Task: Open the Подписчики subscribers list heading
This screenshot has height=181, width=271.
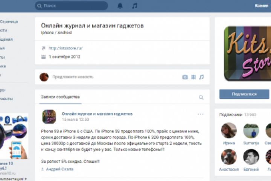Action: [x=231, y=115]
